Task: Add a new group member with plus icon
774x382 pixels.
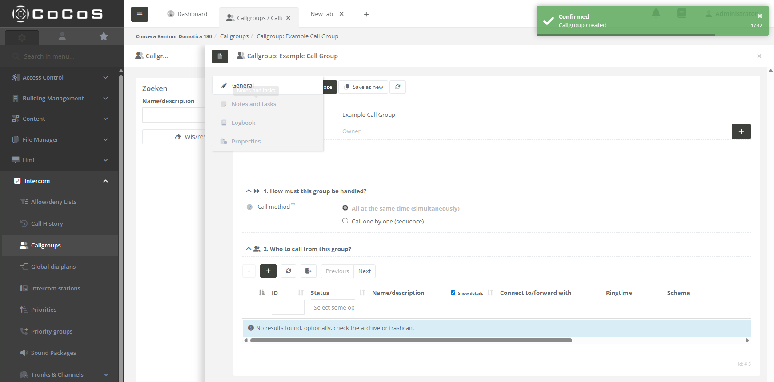Action: point(268,271)
